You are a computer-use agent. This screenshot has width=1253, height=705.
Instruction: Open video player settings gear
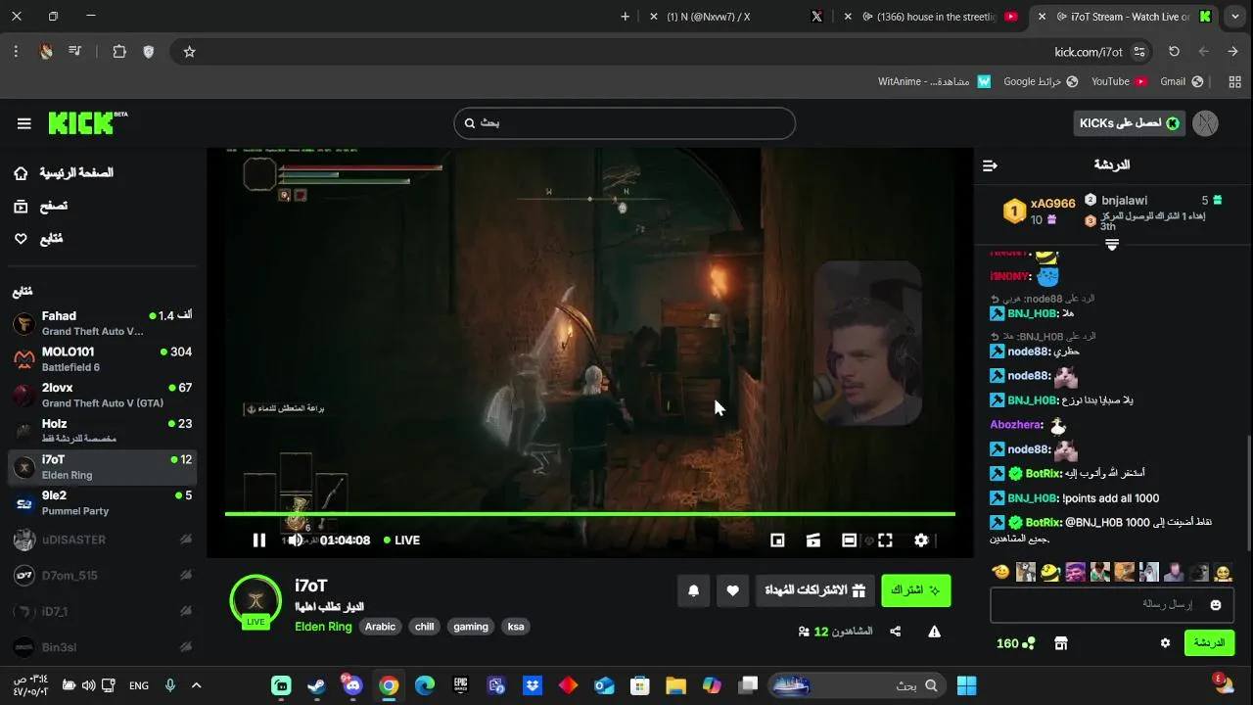(921, 540)
